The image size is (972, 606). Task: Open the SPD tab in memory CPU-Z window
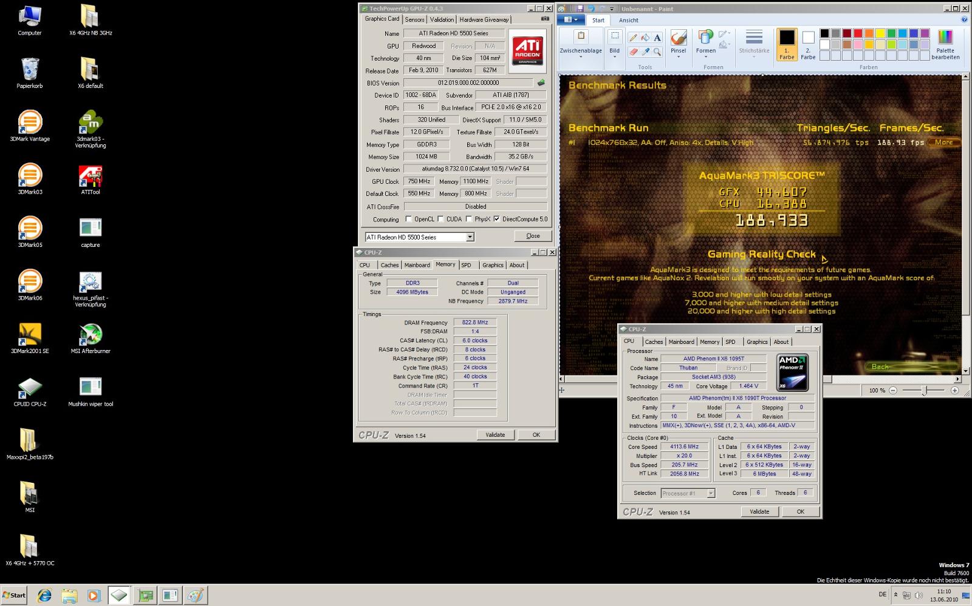[x=466, y=265]
